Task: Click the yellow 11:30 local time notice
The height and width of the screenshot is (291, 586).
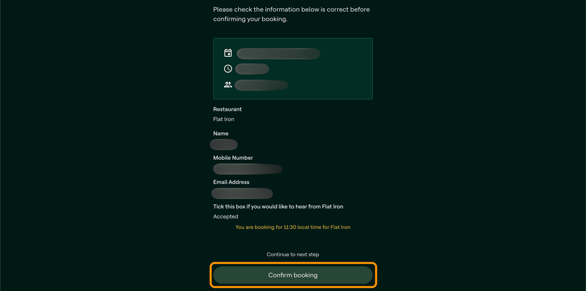Action: click(293, 227)
